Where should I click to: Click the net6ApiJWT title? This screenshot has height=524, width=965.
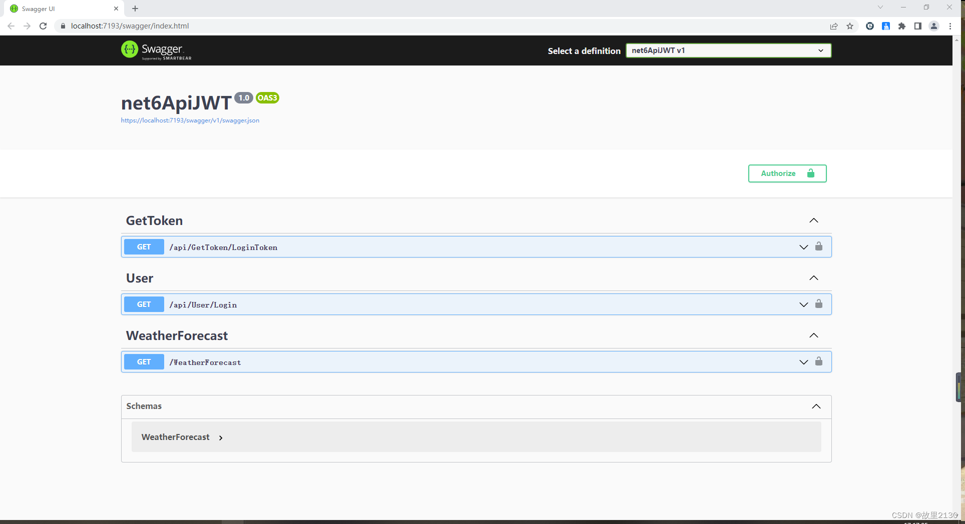point(176,103)
